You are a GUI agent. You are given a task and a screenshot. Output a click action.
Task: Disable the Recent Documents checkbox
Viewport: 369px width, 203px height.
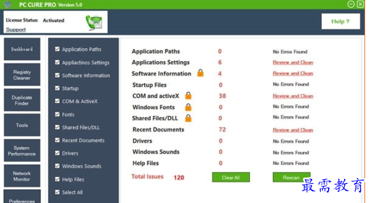57,140
